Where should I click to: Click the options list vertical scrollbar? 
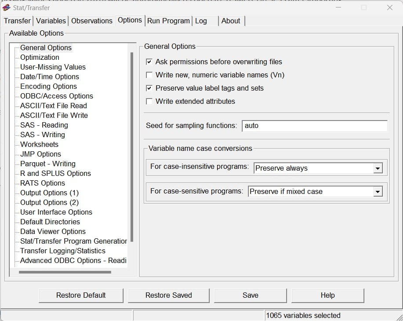click(132, 147)
